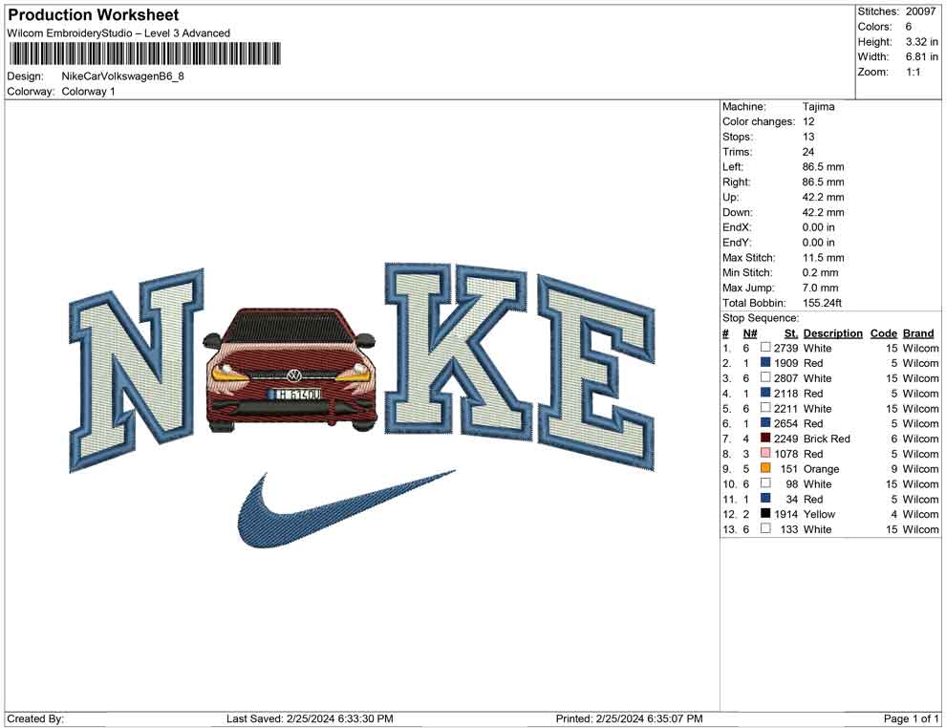Click the Colorway 1 value
Image resolution: width=946 pixels, height=728 pixels.
(88, 91)
